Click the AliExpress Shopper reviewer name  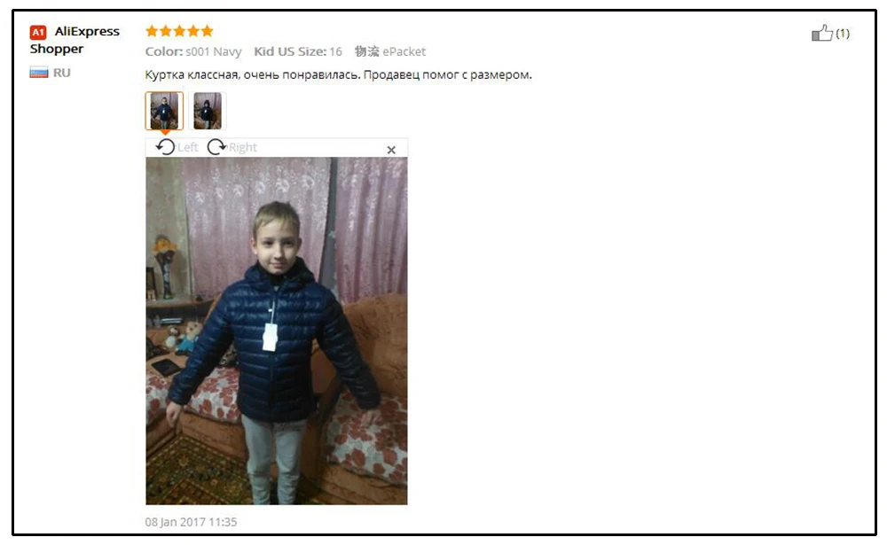(x=75, y=40)
